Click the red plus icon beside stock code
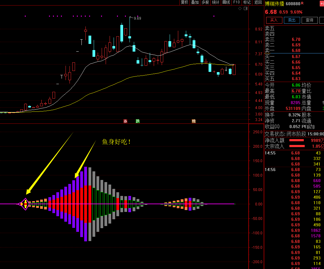 [322, 3]
